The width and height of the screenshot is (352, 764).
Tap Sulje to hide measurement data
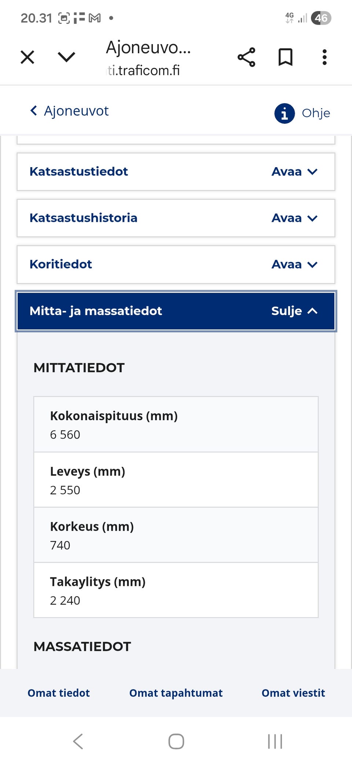(x=285, y=311)
